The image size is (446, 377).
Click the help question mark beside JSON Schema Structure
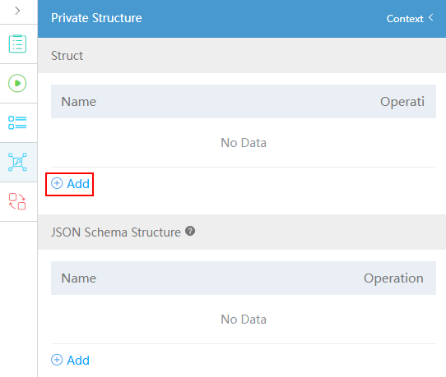[190, 231]
